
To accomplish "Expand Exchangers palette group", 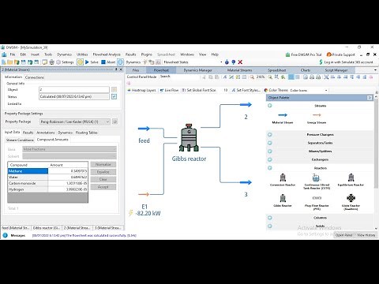I will point(269,159).
